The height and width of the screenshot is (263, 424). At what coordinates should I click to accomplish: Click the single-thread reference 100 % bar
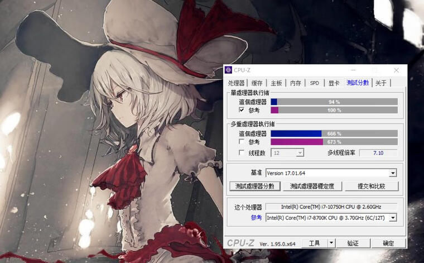click(x=334, y=110)
